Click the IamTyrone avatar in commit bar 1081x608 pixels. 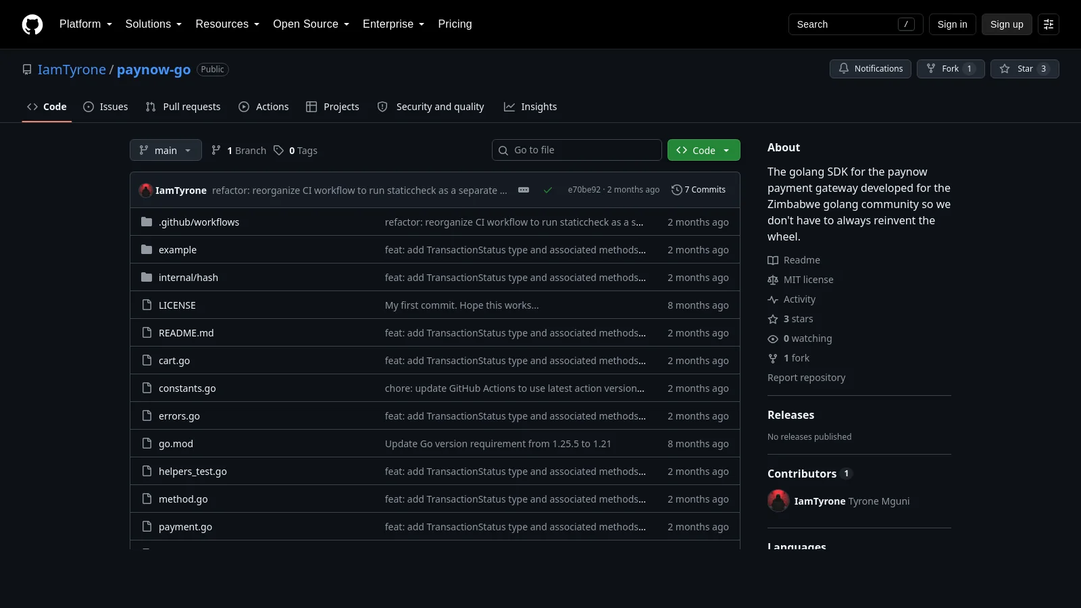[146, 191]
